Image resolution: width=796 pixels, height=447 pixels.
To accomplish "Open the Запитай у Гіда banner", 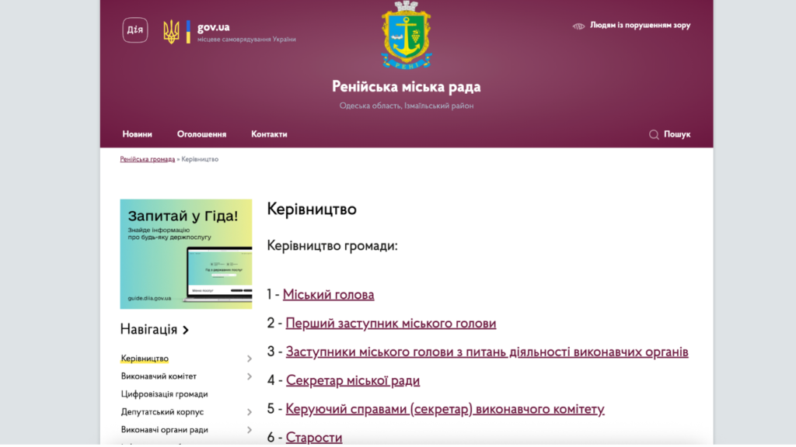I will click(186, 254).
